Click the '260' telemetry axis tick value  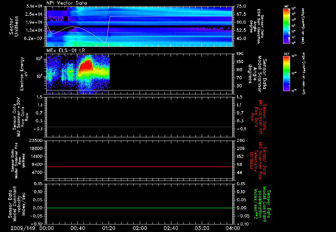click(241, 140)
